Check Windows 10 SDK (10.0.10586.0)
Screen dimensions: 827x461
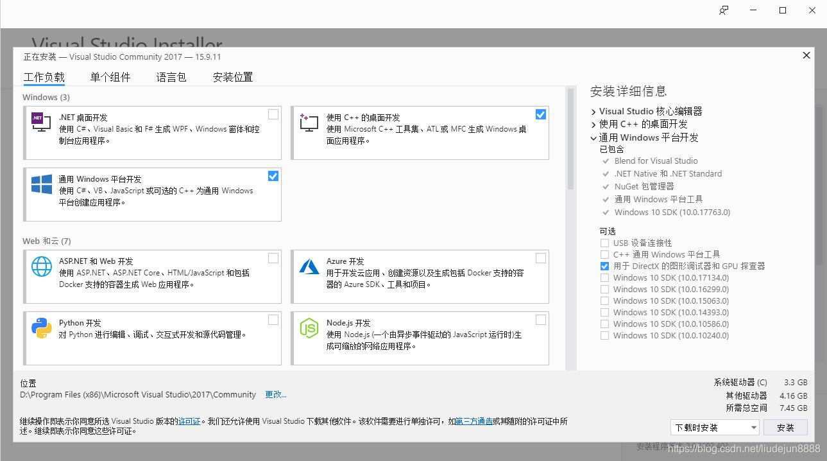pyautogui.click(x=604, y=324)
